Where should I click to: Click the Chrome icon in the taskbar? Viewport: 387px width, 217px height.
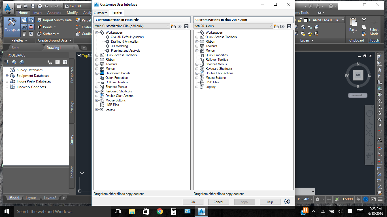(x=160, y=211)
